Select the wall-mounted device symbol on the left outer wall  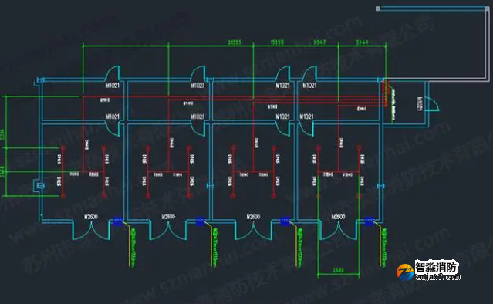(40, 186)
